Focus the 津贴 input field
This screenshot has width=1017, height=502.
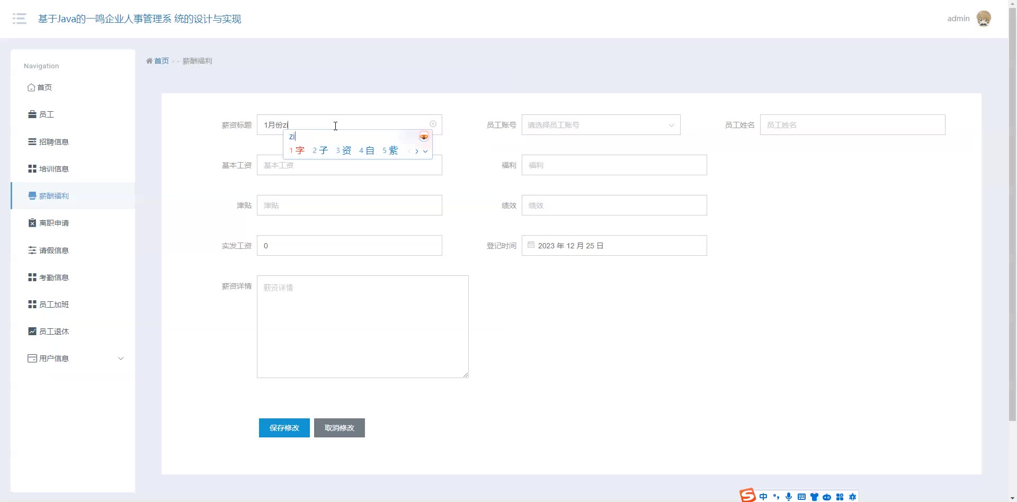tap(350, 205)
